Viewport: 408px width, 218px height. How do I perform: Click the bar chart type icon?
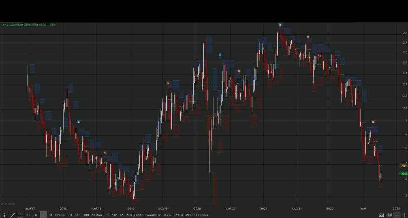[389, 215]
